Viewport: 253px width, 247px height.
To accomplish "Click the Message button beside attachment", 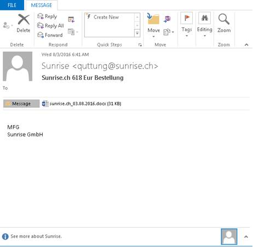I will (21, 104).
